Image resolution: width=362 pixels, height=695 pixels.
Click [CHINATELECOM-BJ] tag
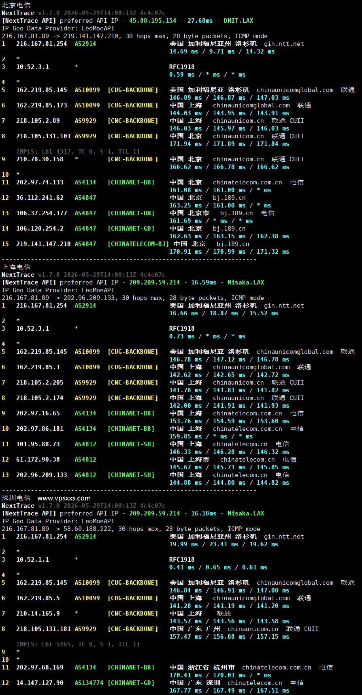tap(138, 244)
